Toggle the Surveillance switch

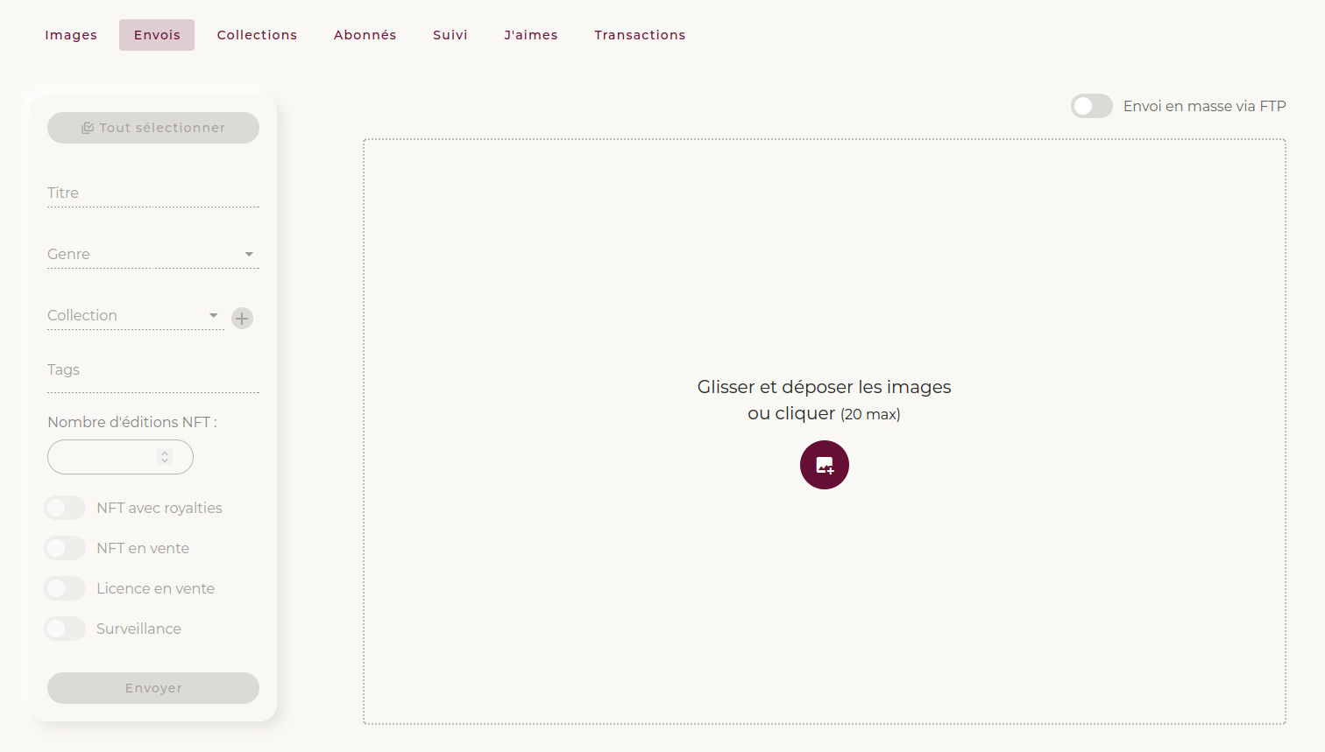[66, 629]
